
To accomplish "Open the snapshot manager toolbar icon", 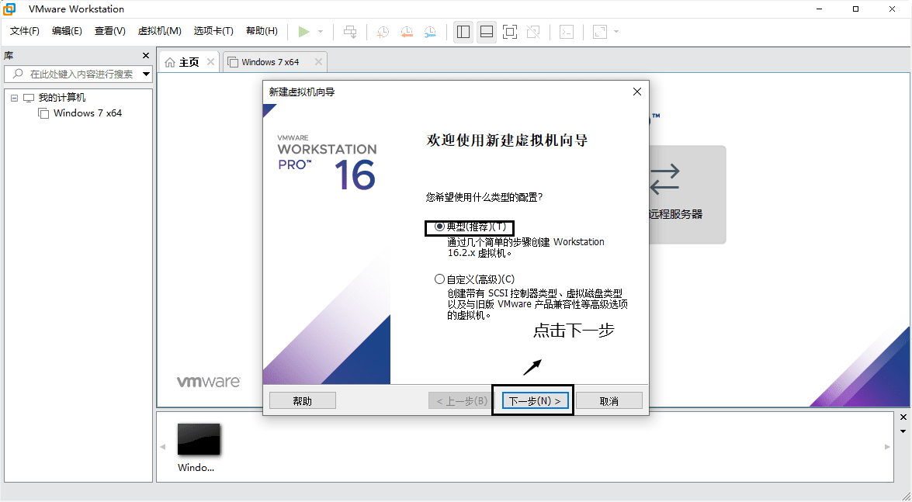I will point(430,31).
